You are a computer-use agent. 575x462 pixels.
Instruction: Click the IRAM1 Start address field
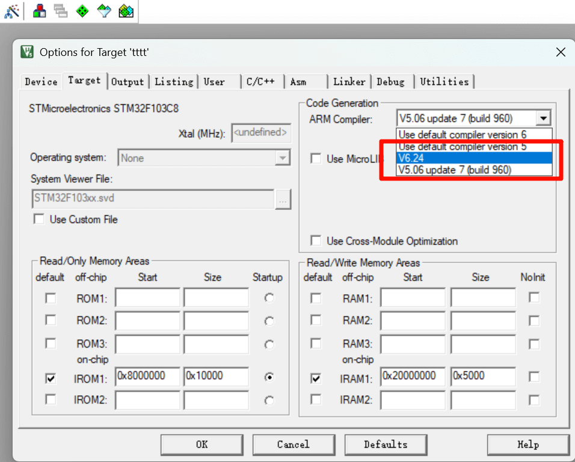point(413,377)
